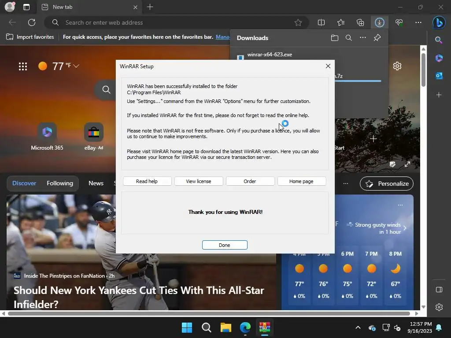
Task: Click the Personalize button
Action: (387, 184)
